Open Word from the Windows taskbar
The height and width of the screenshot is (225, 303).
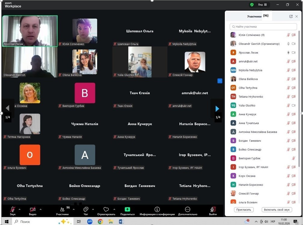tap(121, 222)
